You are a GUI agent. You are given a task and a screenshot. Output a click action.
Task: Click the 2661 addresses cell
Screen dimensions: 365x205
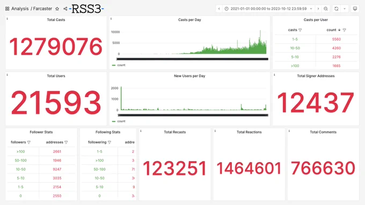57,151
